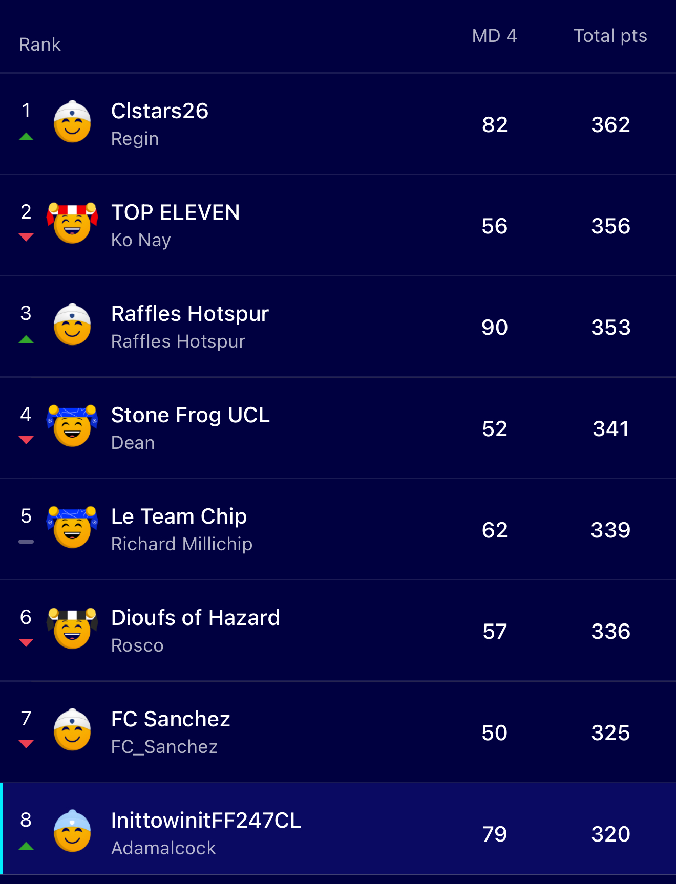Screen dimensions: 676x884
Task: Sort by the Total pts column header
Action: pos(610,36)
